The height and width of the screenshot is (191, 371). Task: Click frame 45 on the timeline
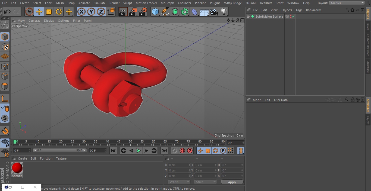tap(119, 141)
